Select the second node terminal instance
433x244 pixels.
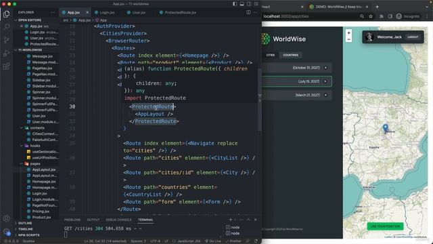point(233,233)
